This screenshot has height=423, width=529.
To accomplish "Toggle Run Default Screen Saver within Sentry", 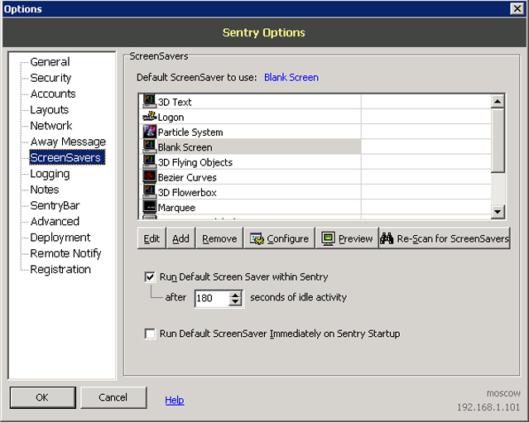I will (x=150, y=277).
